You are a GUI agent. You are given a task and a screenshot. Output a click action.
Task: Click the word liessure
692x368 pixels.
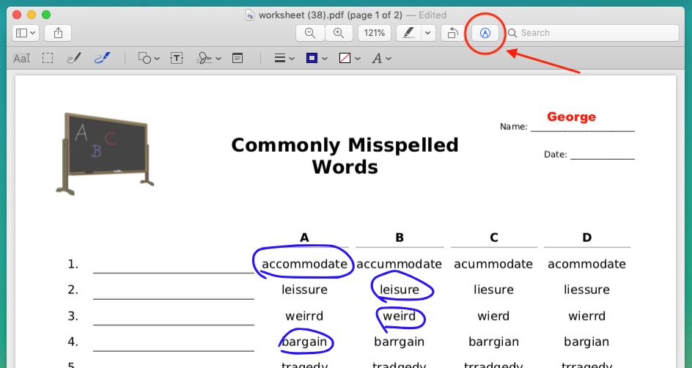(586, 290)
